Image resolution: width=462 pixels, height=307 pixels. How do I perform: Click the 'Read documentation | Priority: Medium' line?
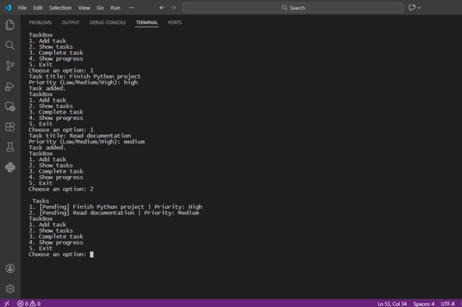(x=113, y=213)
